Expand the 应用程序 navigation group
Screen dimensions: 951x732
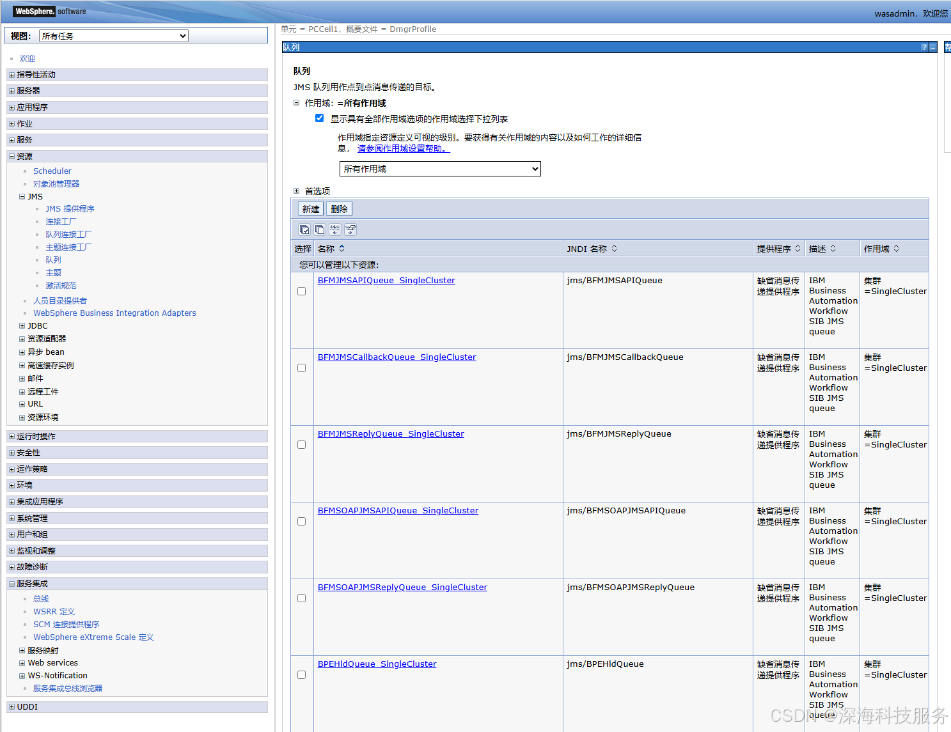(x=12, y=107)
